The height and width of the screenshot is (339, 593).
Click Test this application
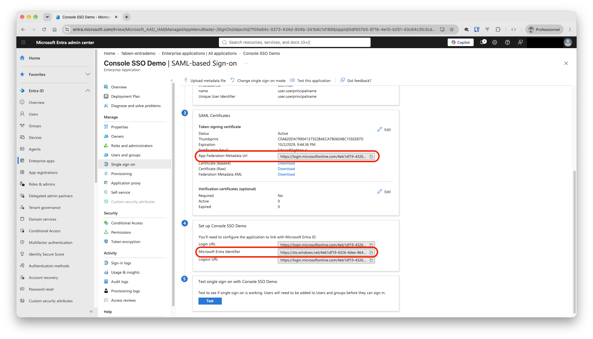[x=310, y=81]
